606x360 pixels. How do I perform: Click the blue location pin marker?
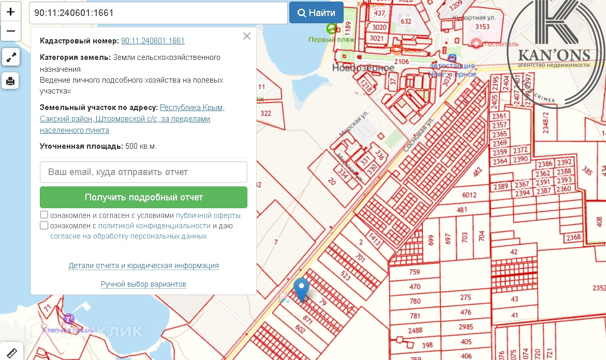[301, 288]
